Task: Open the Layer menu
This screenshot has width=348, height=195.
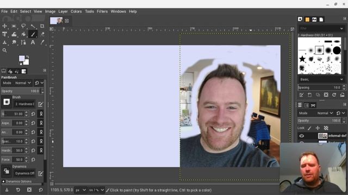Action: pyautogui.click(x=63, y=11)
